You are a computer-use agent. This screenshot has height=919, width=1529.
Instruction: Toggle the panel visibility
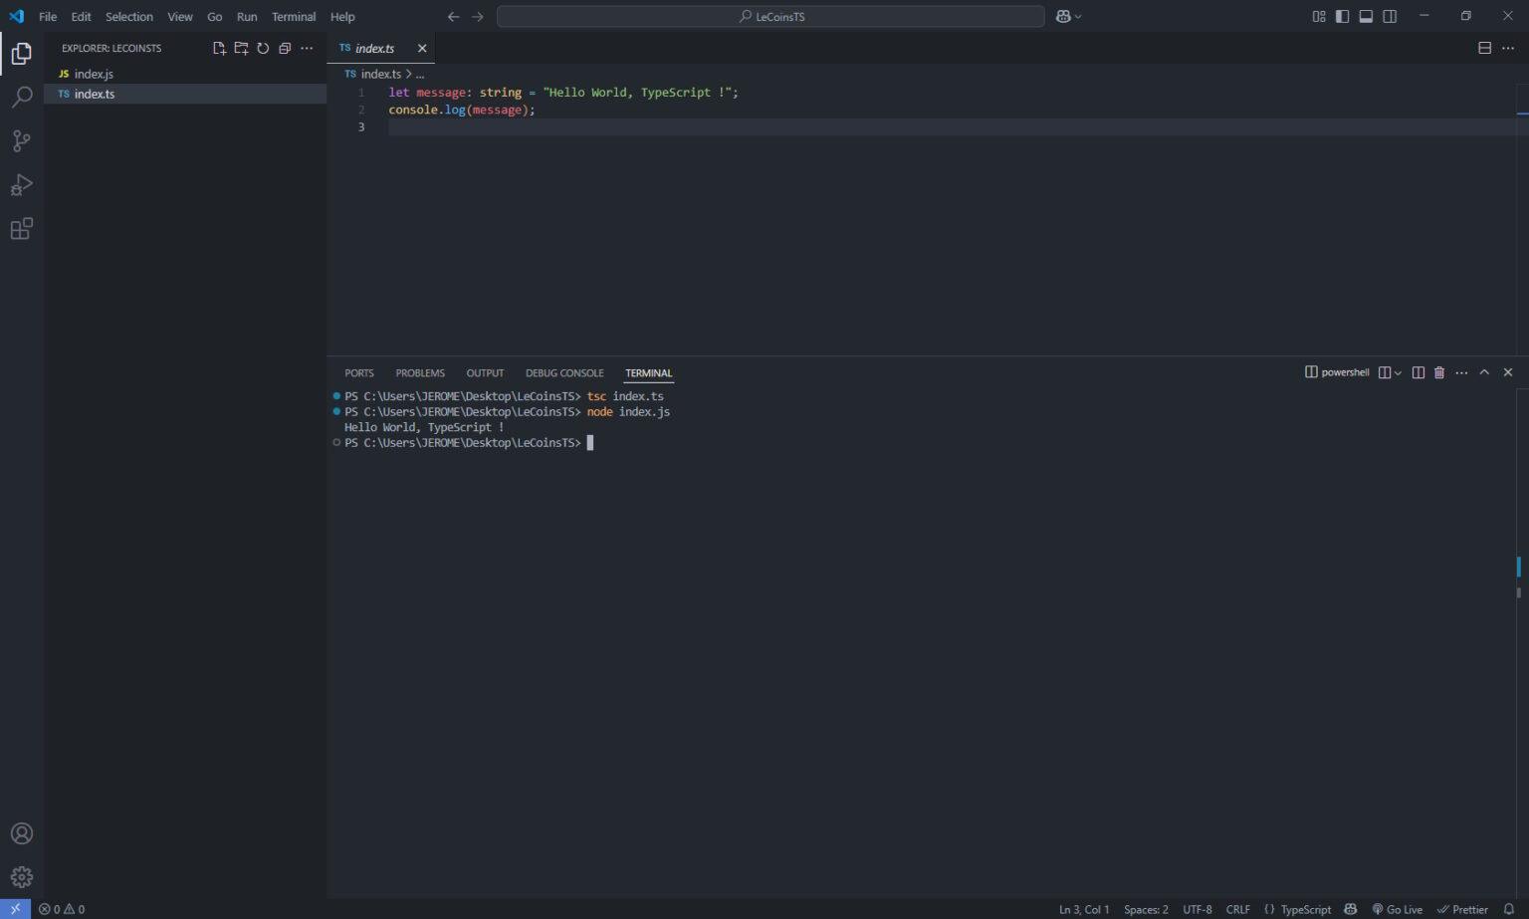pos(1366,16)
